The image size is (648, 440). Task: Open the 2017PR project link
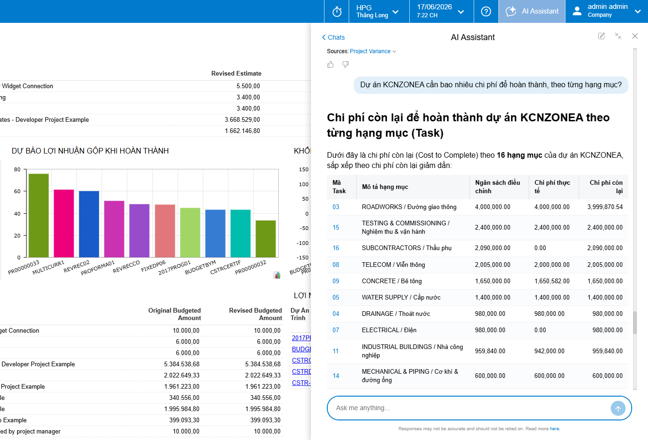pos(301,338)
